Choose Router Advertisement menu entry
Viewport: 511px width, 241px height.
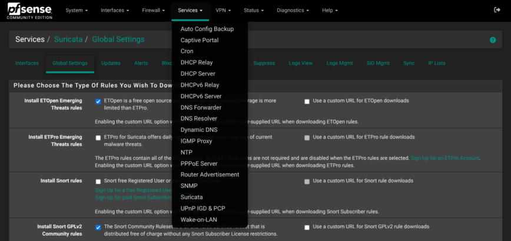(x=210, y=175)
